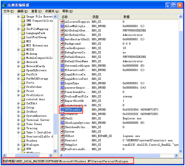
Task: Click the logonui.exe data cell
Action: tap(131, 136)
